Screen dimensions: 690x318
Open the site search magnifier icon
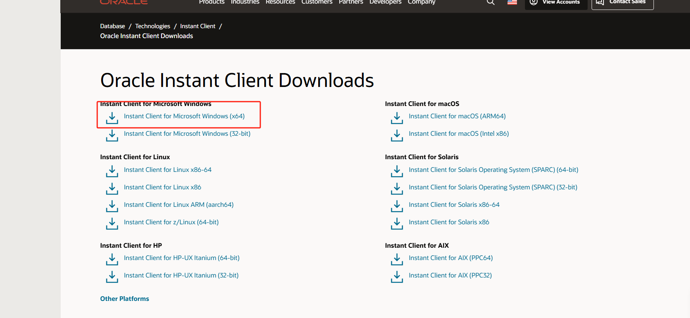tap(491, 2)
